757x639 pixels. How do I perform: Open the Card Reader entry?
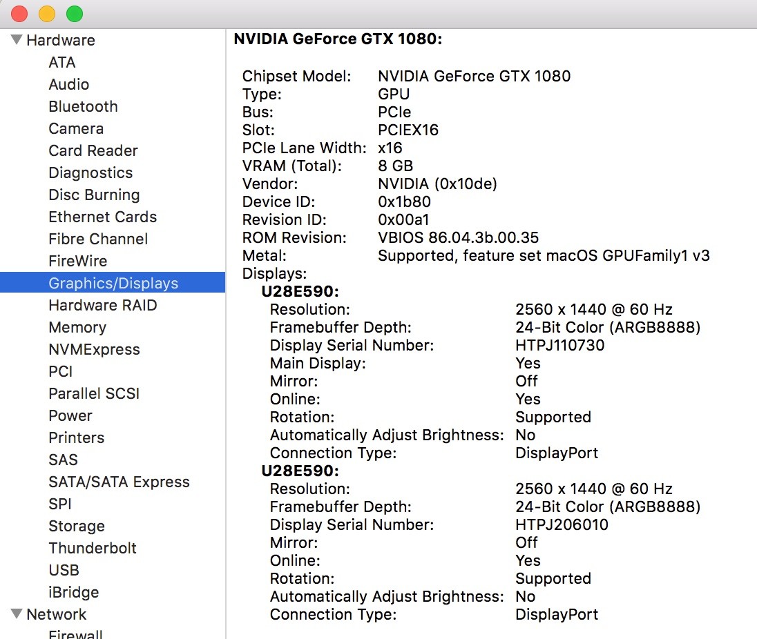pyautogui.click(x=93, y=150)
